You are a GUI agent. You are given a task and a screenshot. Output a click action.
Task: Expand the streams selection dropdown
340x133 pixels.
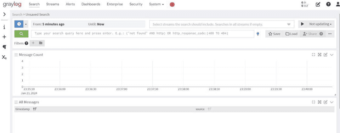pos(289,25)
